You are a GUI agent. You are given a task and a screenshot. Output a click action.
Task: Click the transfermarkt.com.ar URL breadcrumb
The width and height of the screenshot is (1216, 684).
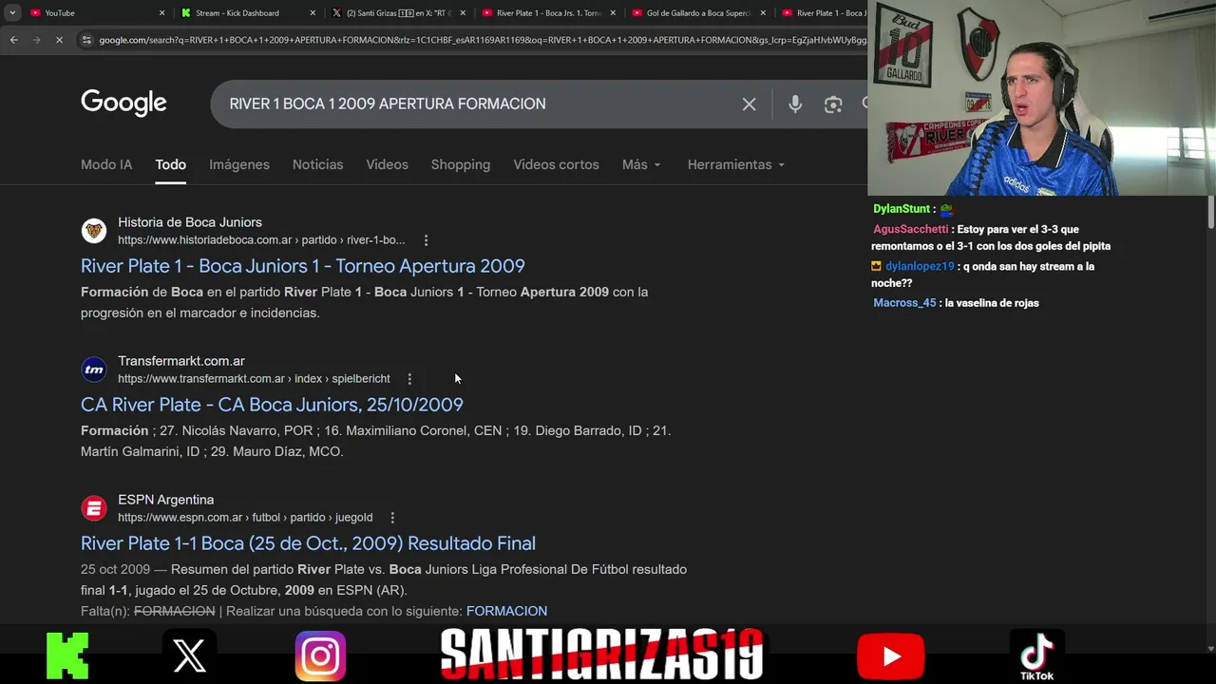254,379
